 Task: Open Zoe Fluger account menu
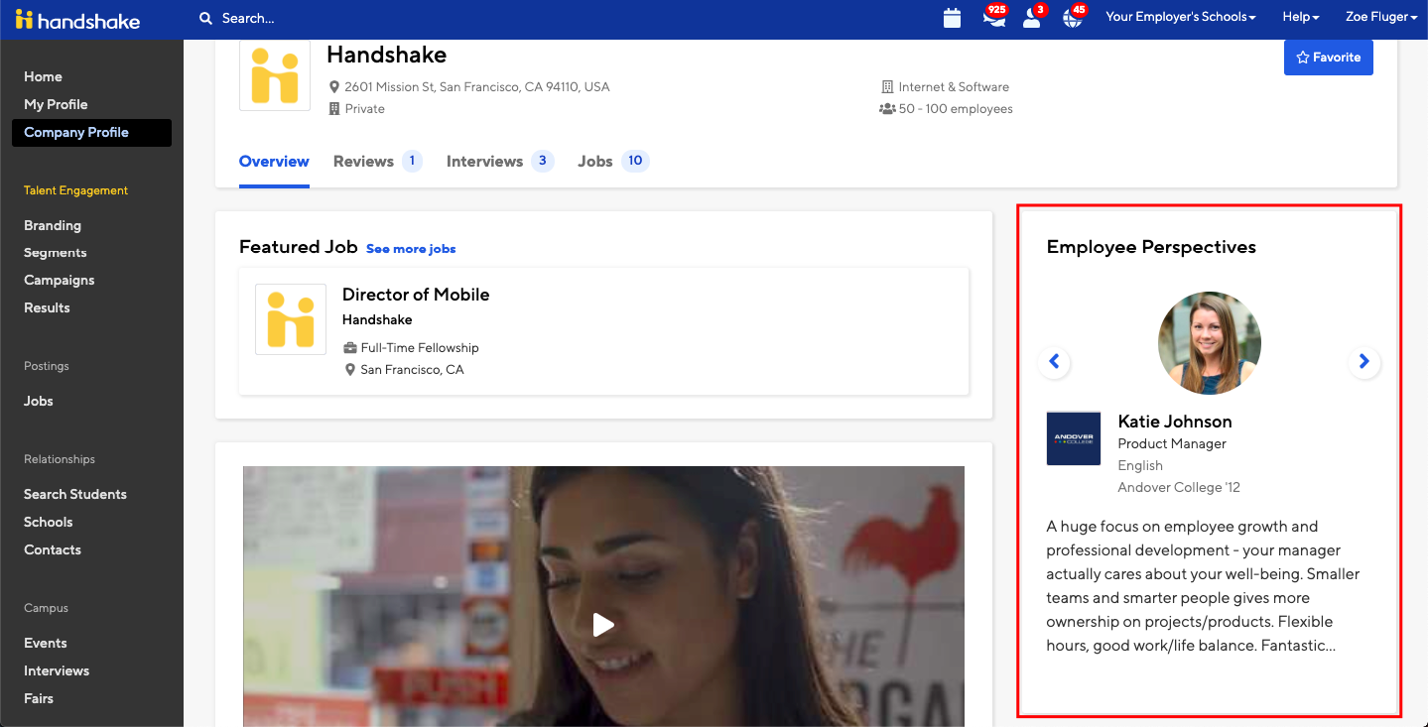1381,17
